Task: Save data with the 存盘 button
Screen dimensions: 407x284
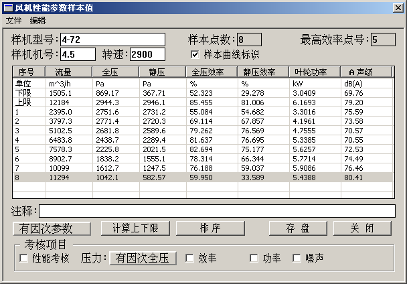Action: click(x=298, y=228)
